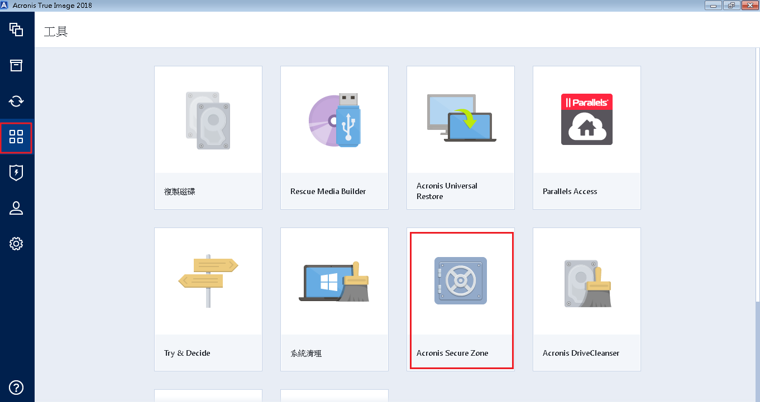Open the 複製磁碟 tool label

[180, 191]
